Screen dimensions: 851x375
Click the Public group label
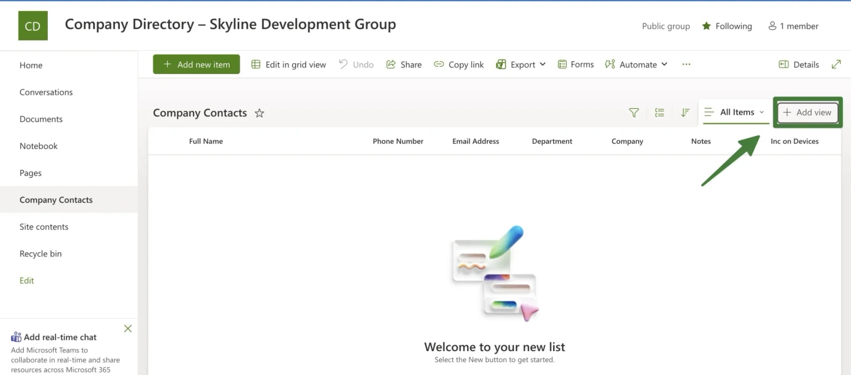[665, 26]
